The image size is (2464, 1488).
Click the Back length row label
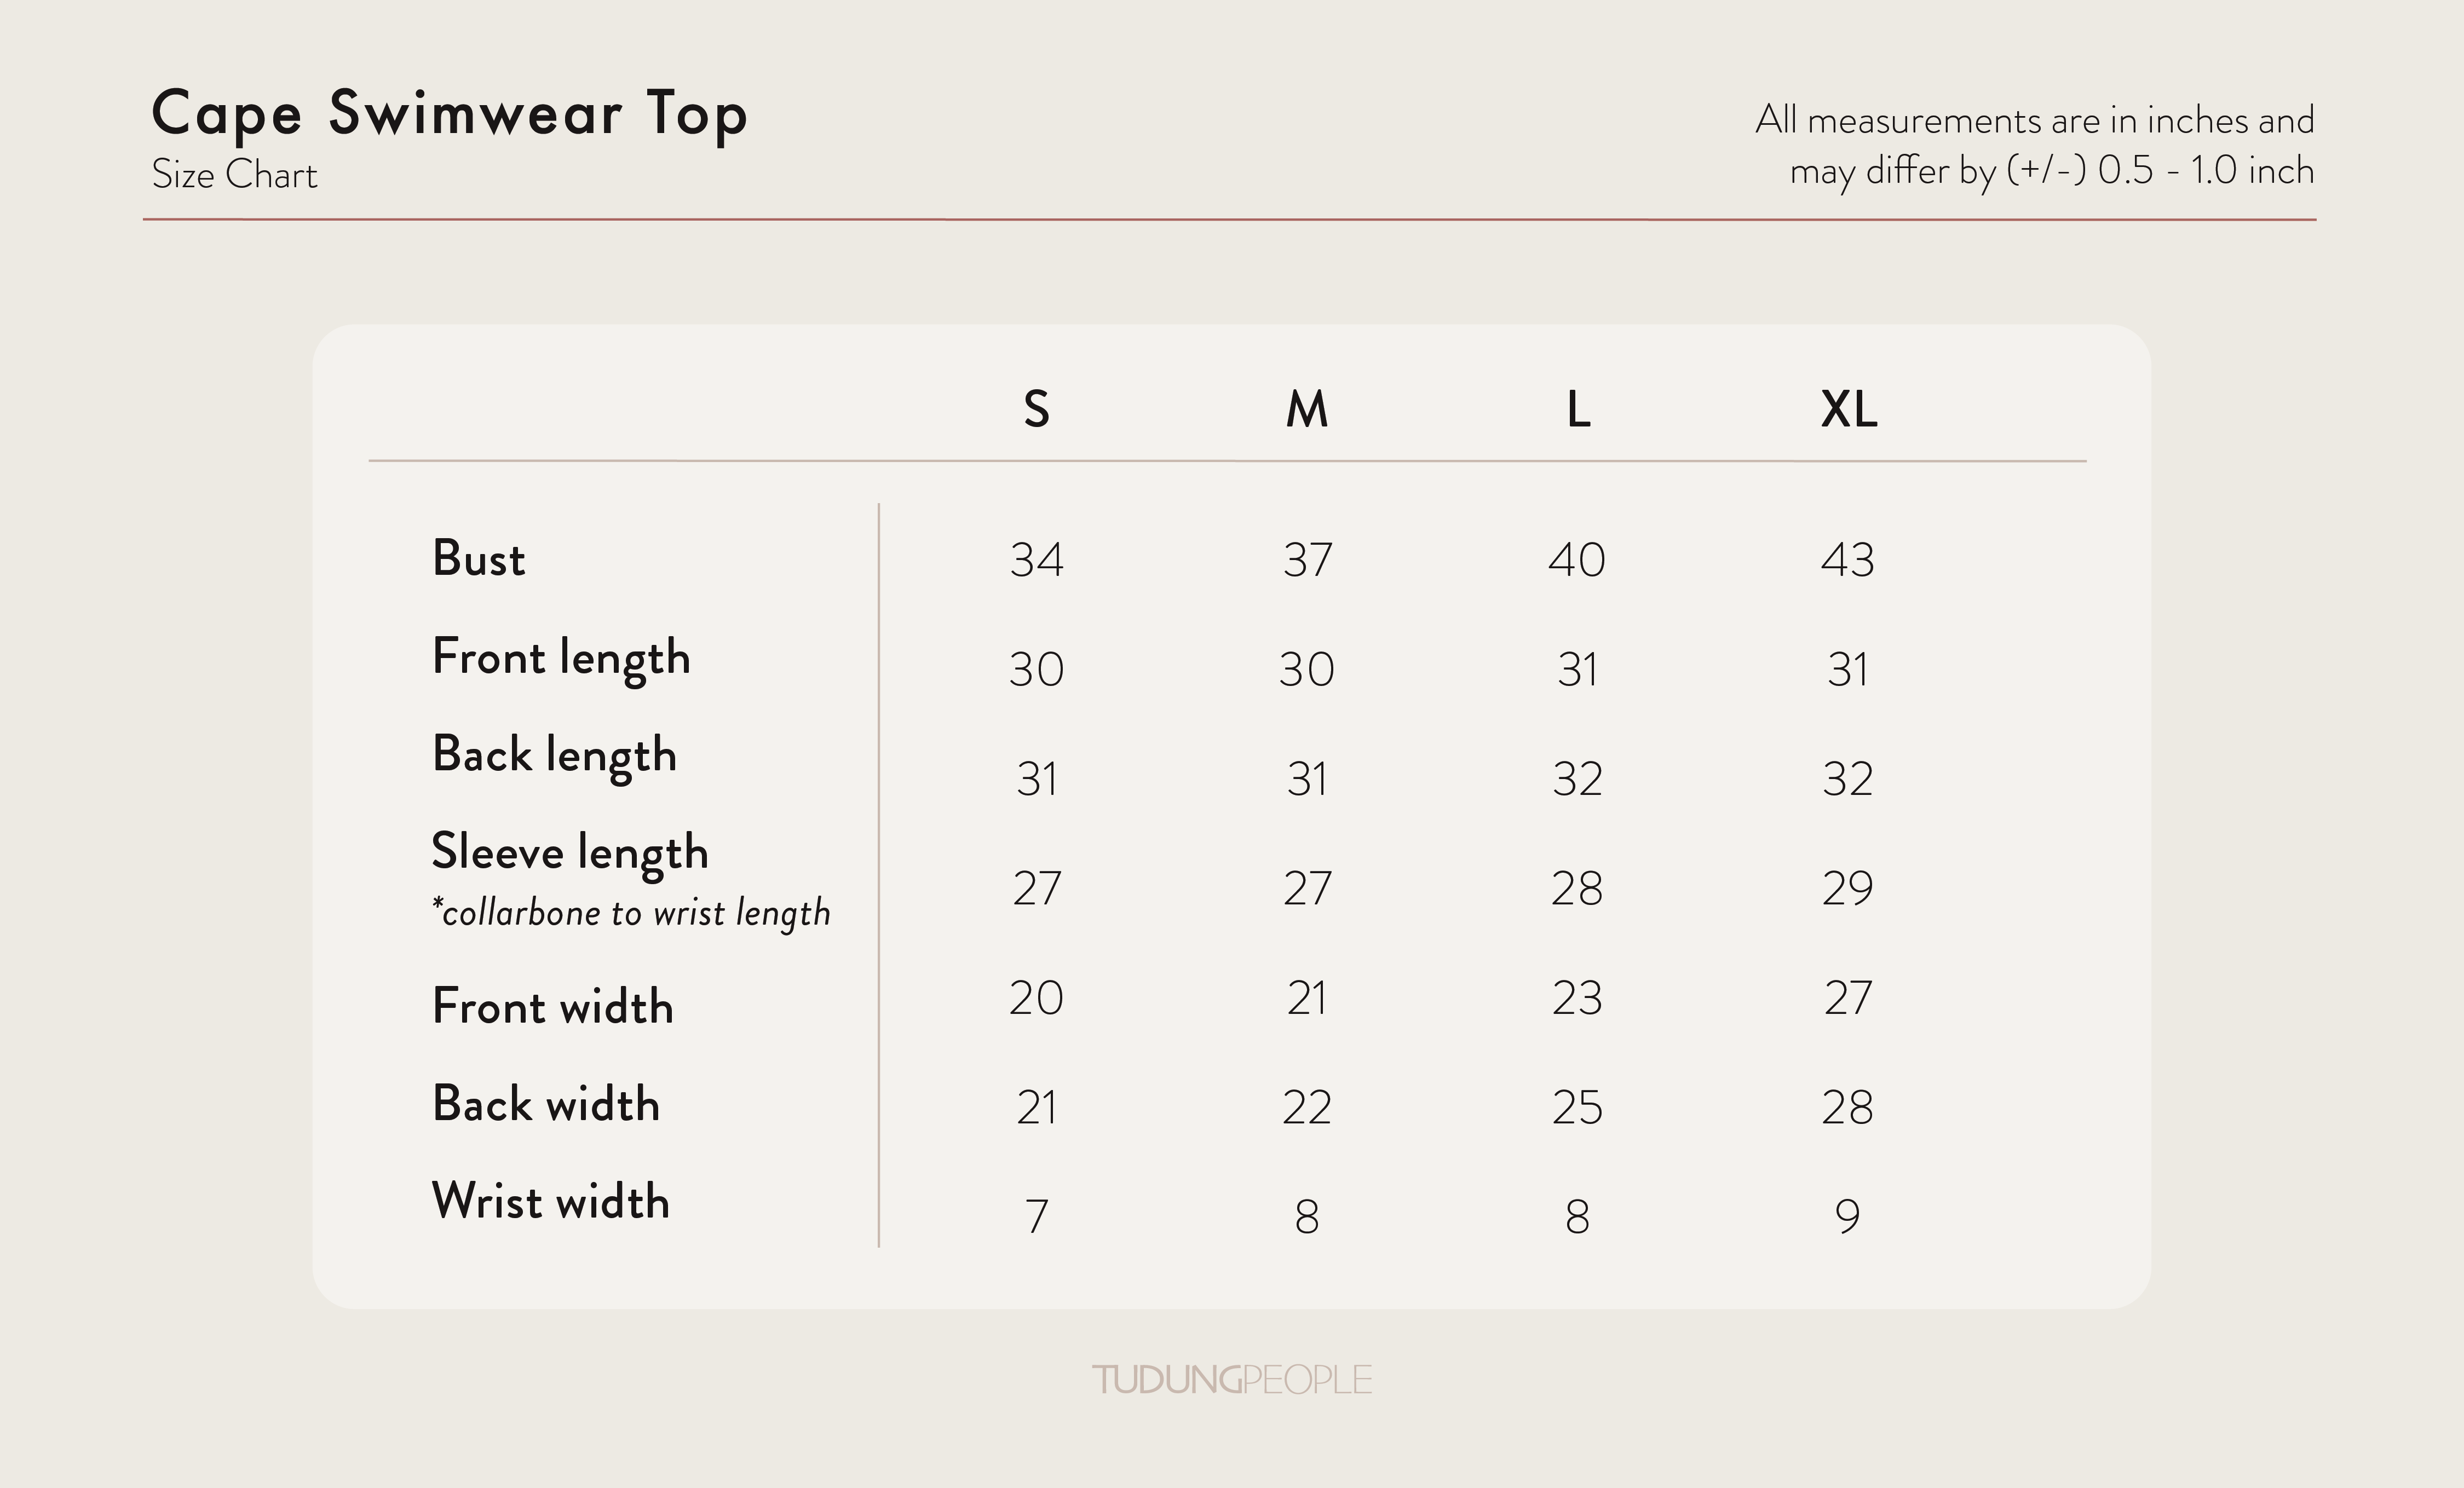click(x=554, y=756)
